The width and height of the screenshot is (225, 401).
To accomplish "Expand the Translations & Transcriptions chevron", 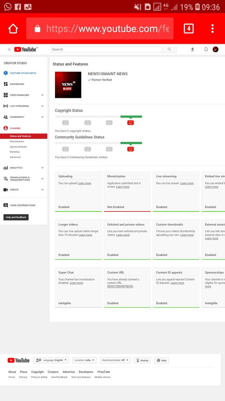I will (42, 179).
